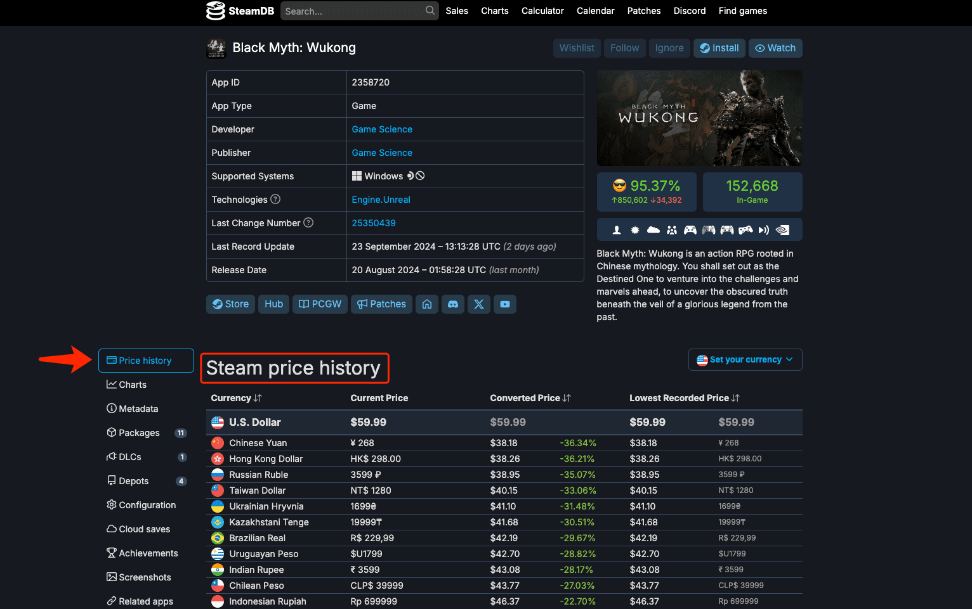Click the Store button
Image resolution: width=972 pixels, height=609 pixels.
click(x=230, y=304)
